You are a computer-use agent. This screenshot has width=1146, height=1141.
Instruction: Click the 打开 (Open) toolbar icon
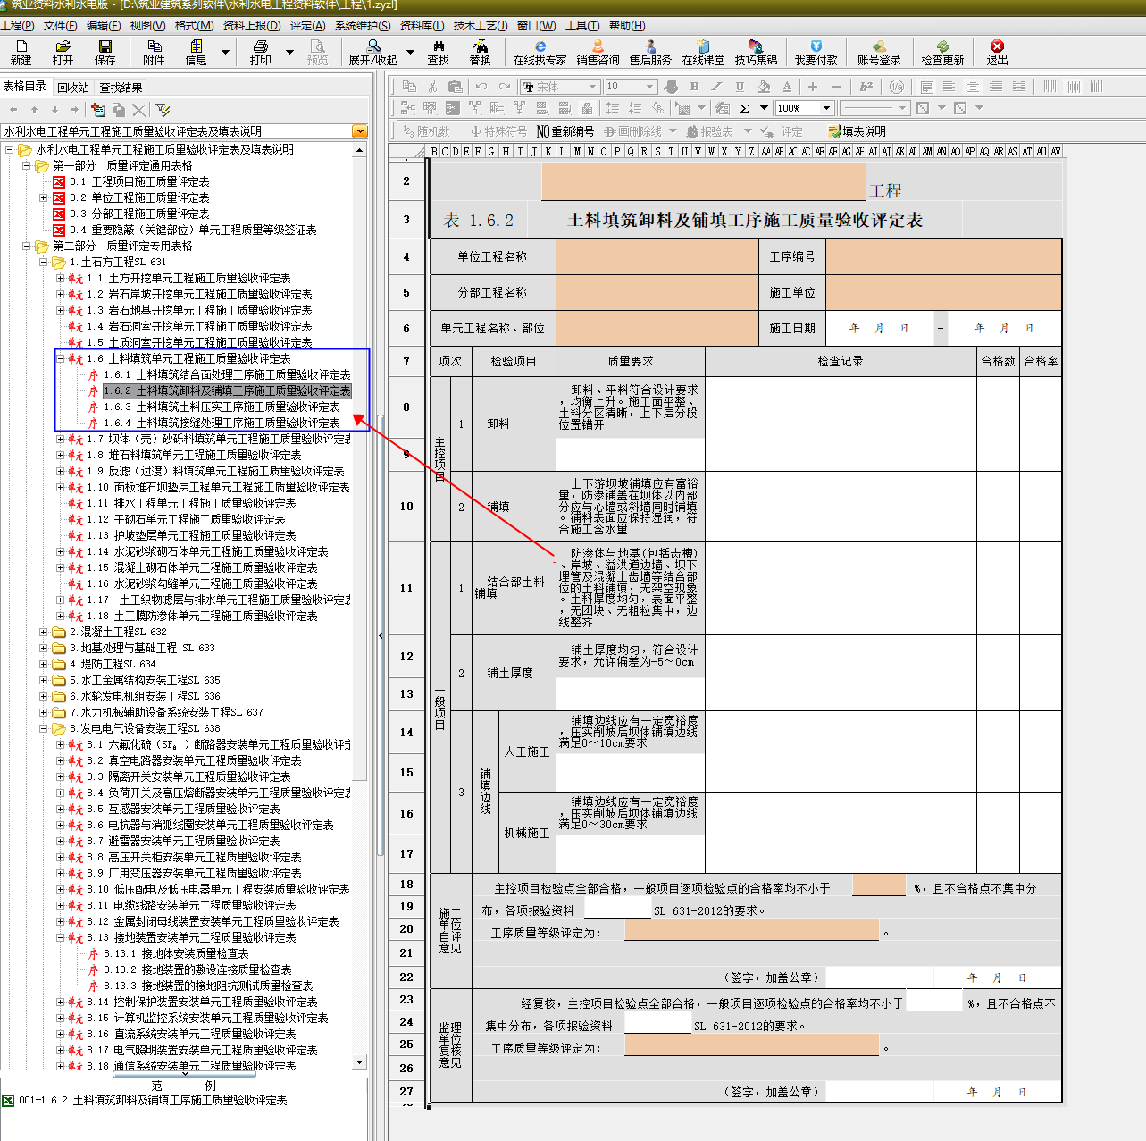coord(63,53)
